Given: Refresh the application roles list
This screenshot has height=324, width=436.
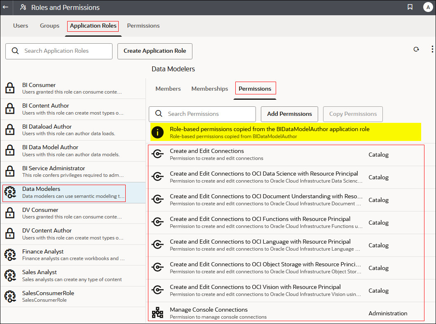Looking at the screenshot, I should pyautogui.click(x=416, y=49).
